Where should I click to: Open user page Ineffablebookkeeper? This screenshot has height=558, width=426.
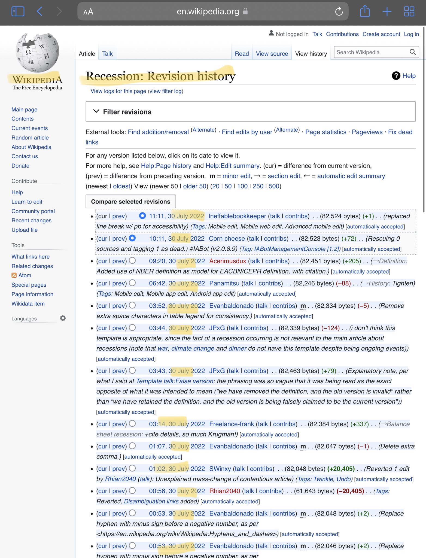tap(237, 216)
